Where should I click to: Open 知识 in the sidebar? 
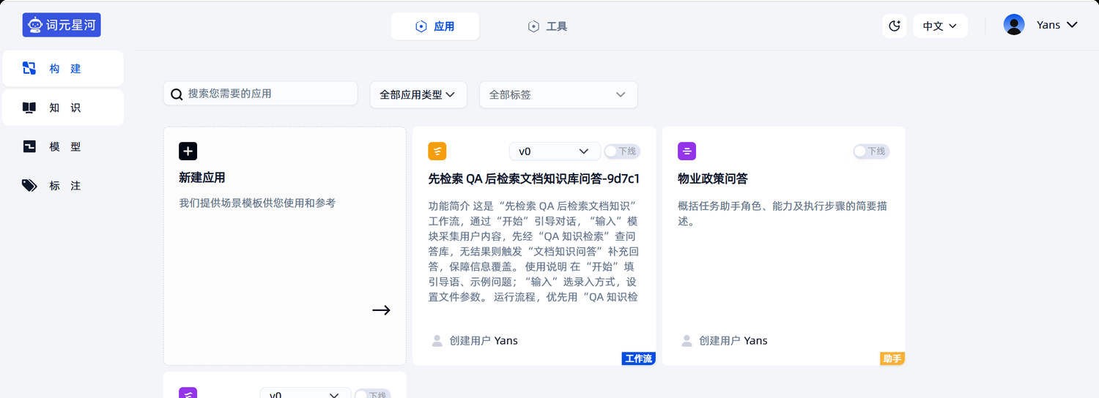pos(63,108)
